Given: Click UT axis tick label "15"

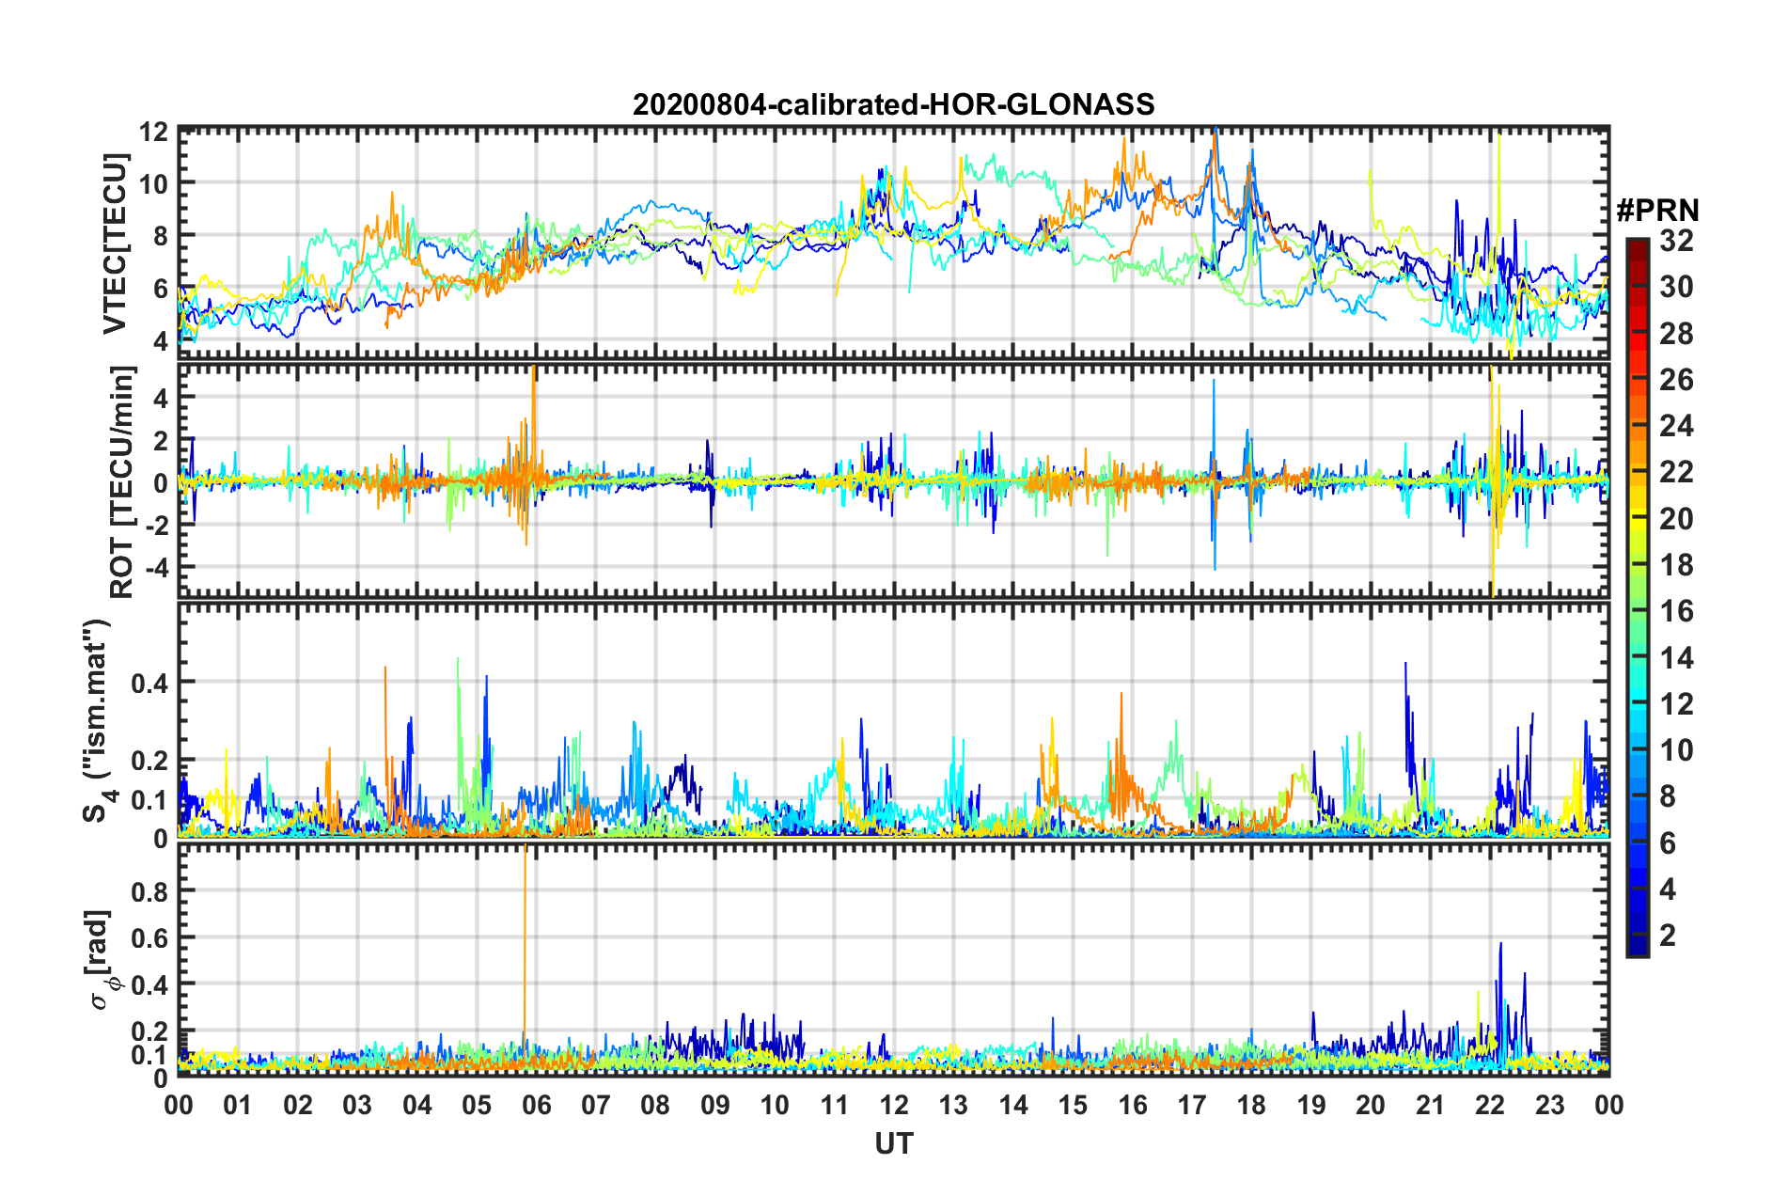Looking at the screenshot, I should pos(1073,1105).
